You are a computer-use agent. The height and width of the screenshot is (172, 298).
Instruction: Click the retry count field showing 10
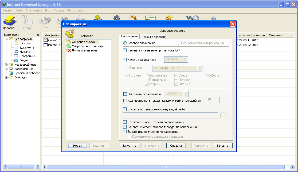coord(213,100)
